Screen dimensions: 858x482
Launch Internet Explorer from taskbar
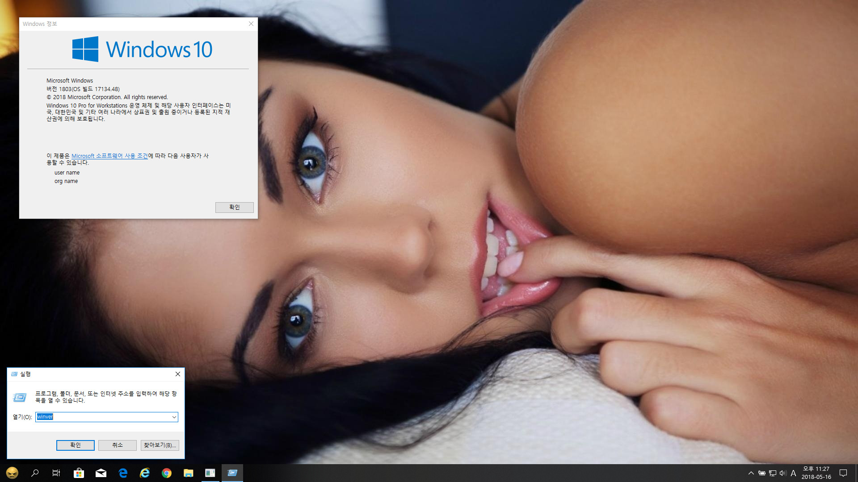click(x=145, y=473)
